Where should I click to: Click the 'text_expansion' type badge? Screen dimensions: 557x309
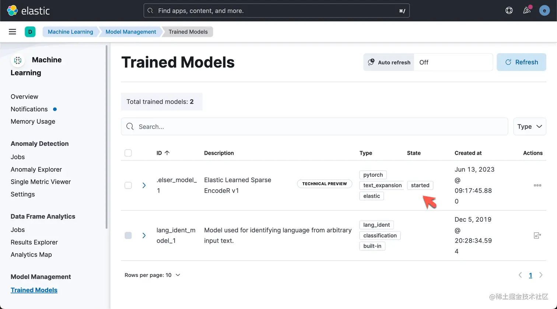pyautogui.click(x=382, y=185)
